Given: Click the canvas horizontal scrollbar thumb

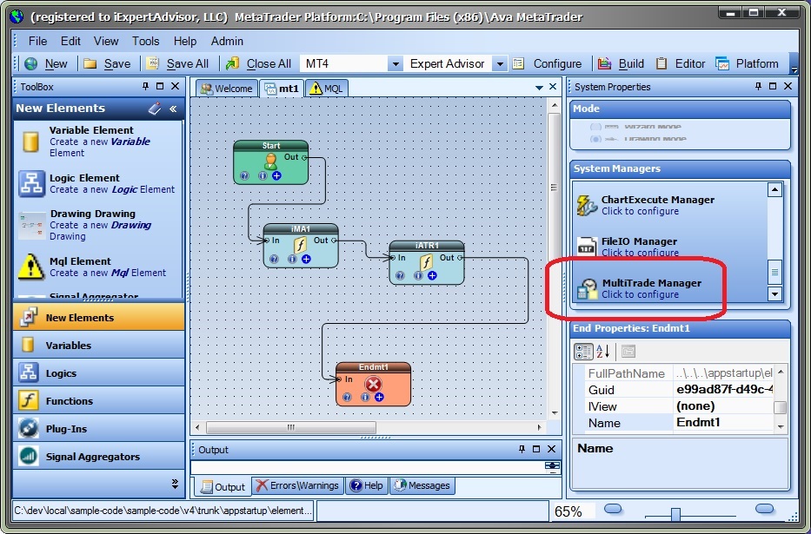Looking at the screenshot, I should click(291, 427).
